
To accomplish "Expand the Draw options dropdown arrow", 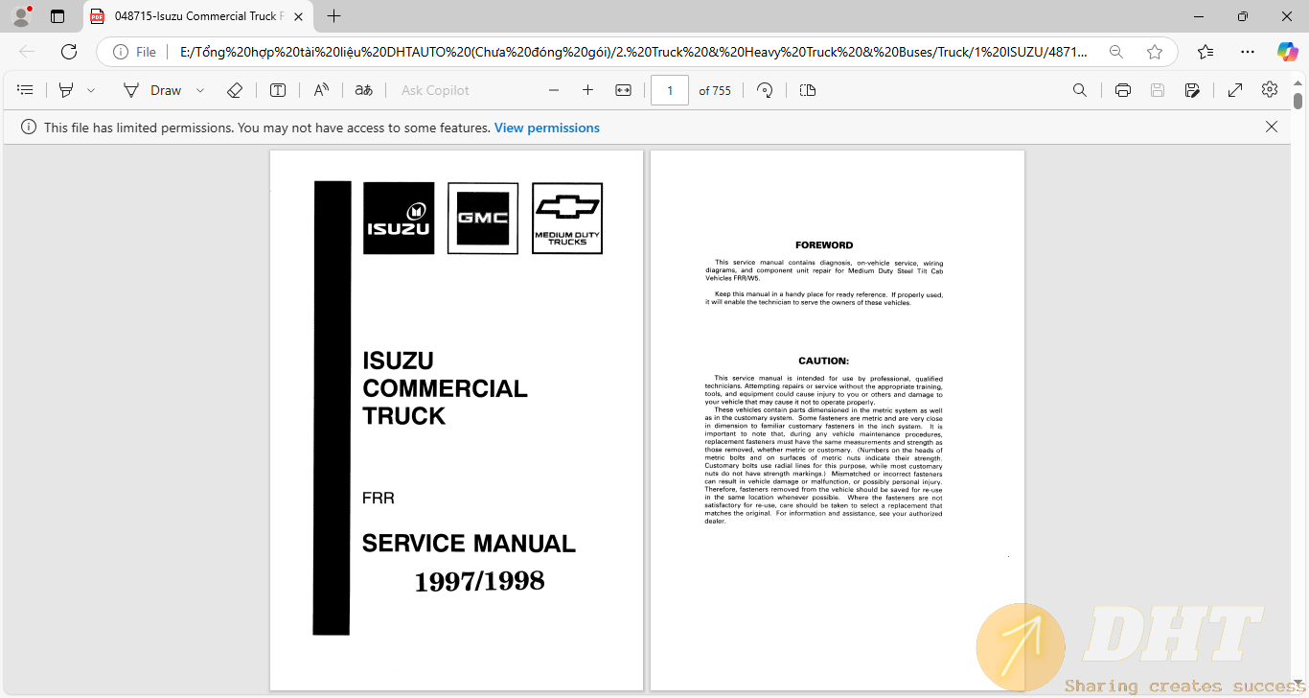I will click(200, 90).
